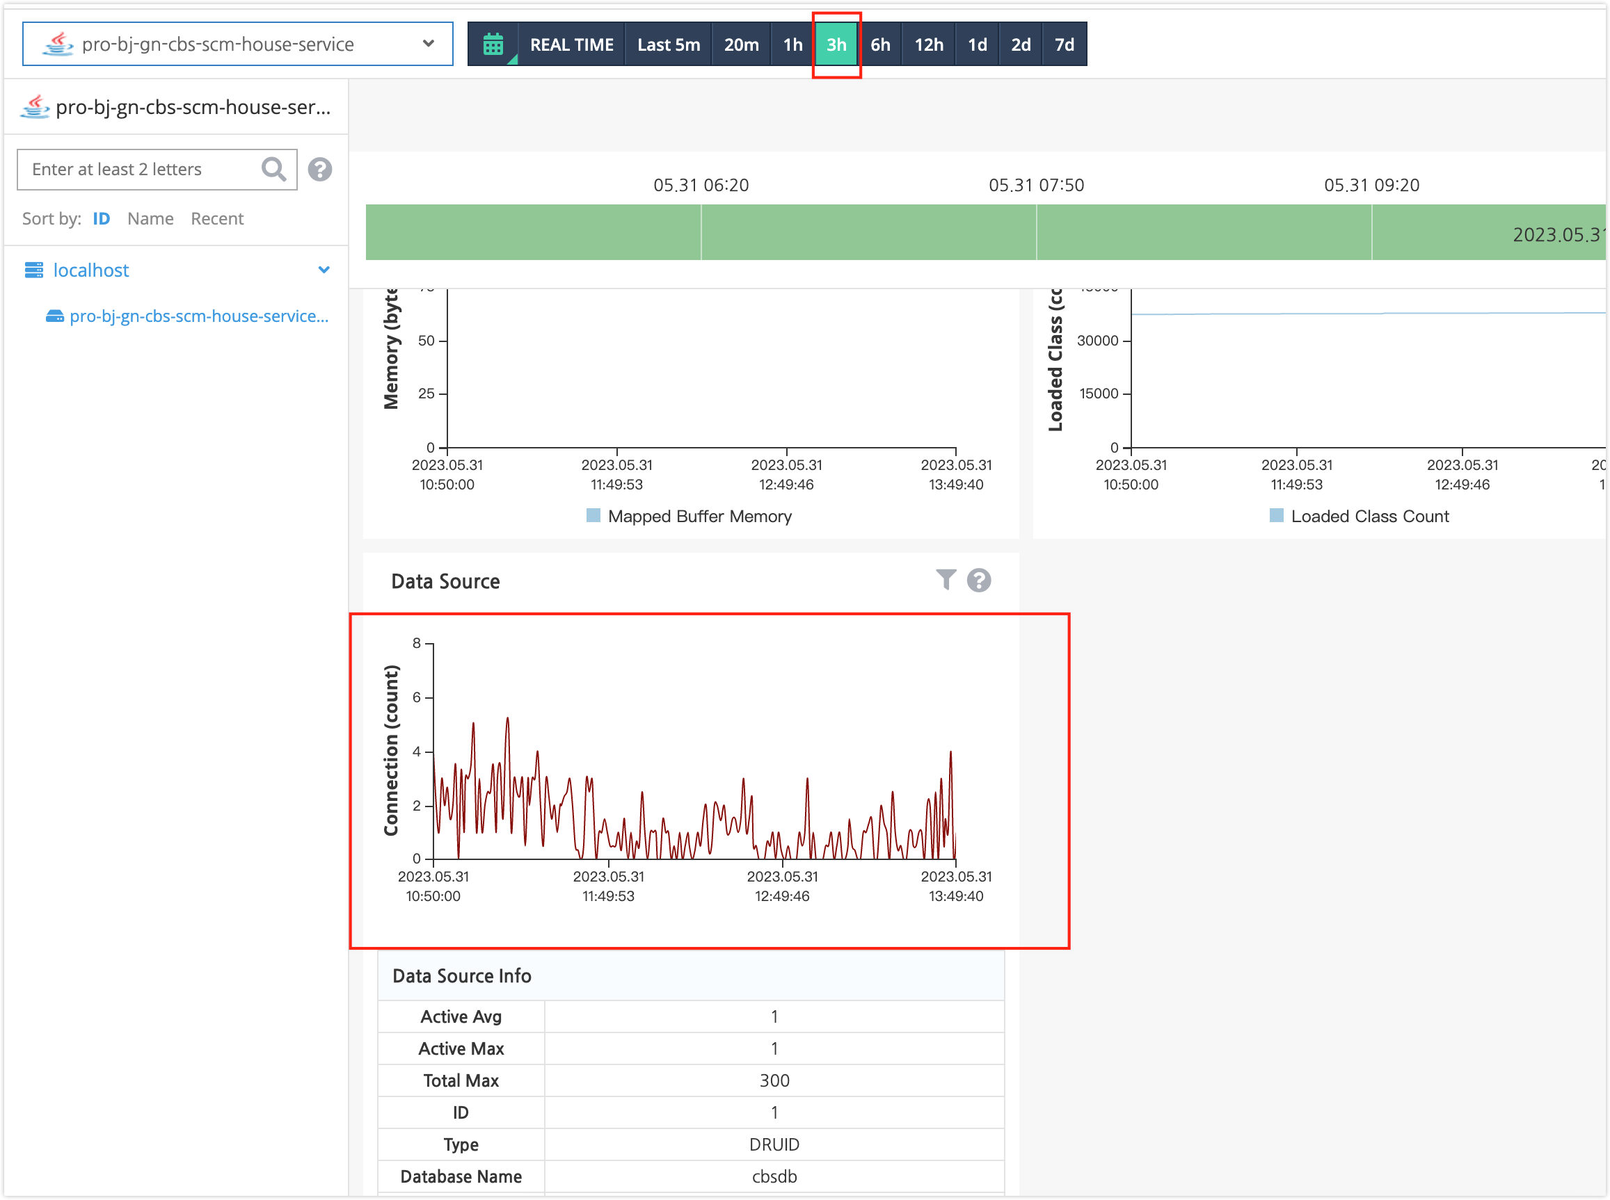
Task: Open the help icon beside the search box
Action: [x=319, y=168]
